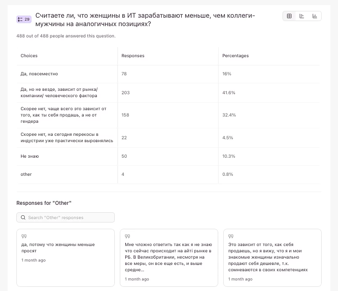
Task: Switch to the table view icon
Action: 289,16
